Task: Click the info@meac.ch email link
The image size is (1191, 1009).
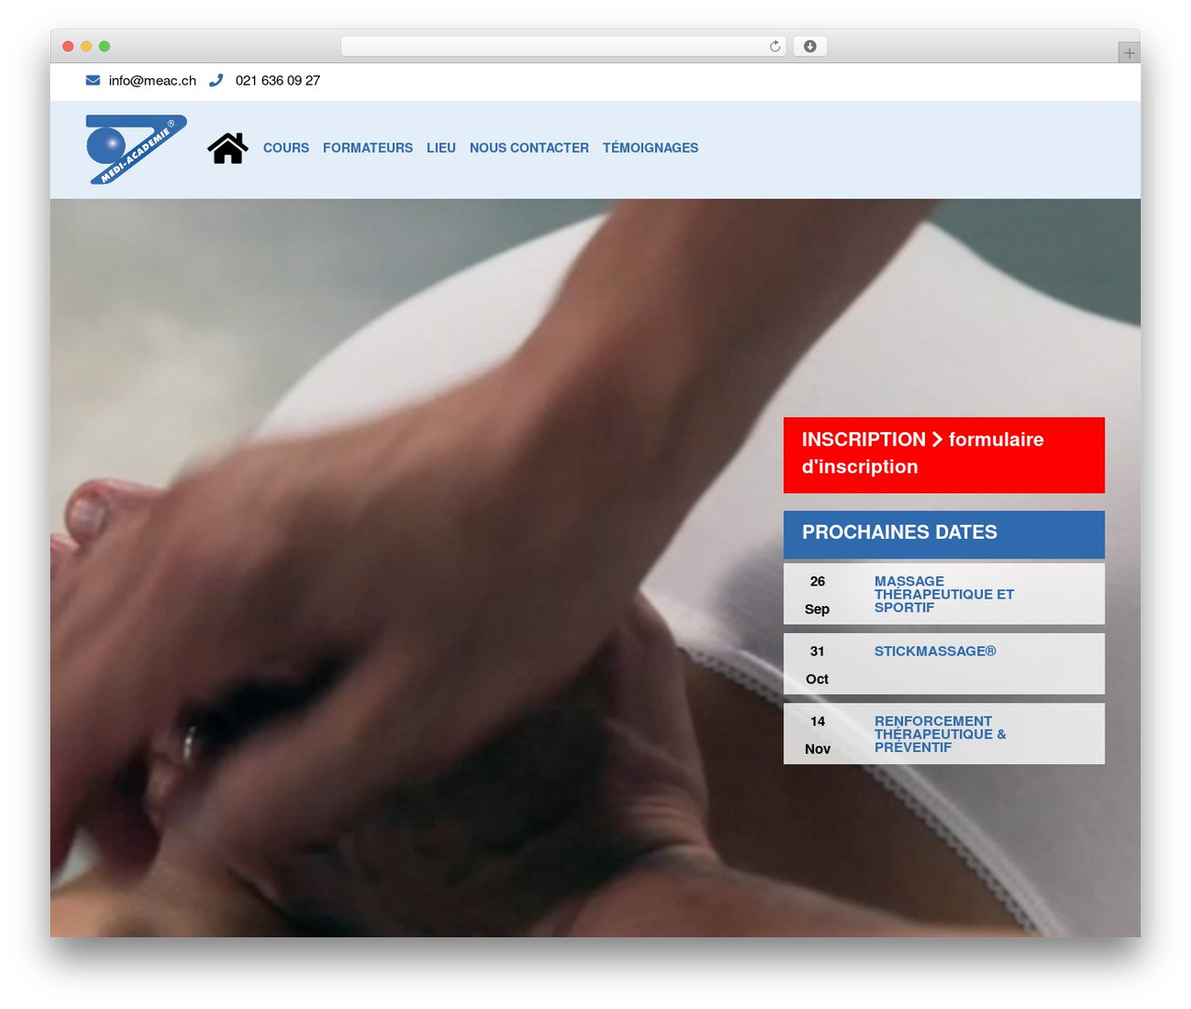Action: (153, 81)
